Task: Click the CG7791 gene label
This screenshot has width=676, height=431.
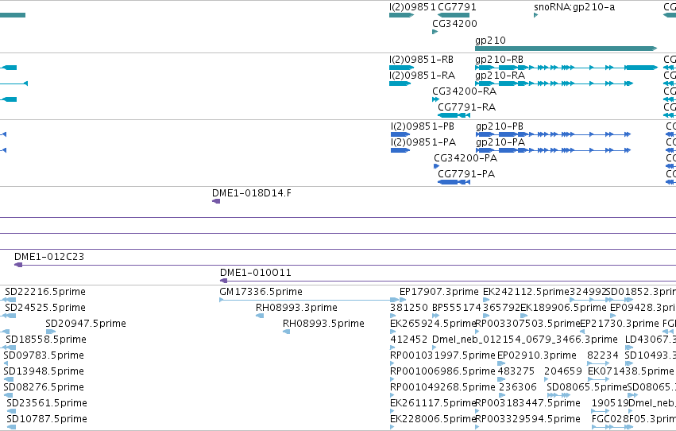Action: click(x=457, y=7)
